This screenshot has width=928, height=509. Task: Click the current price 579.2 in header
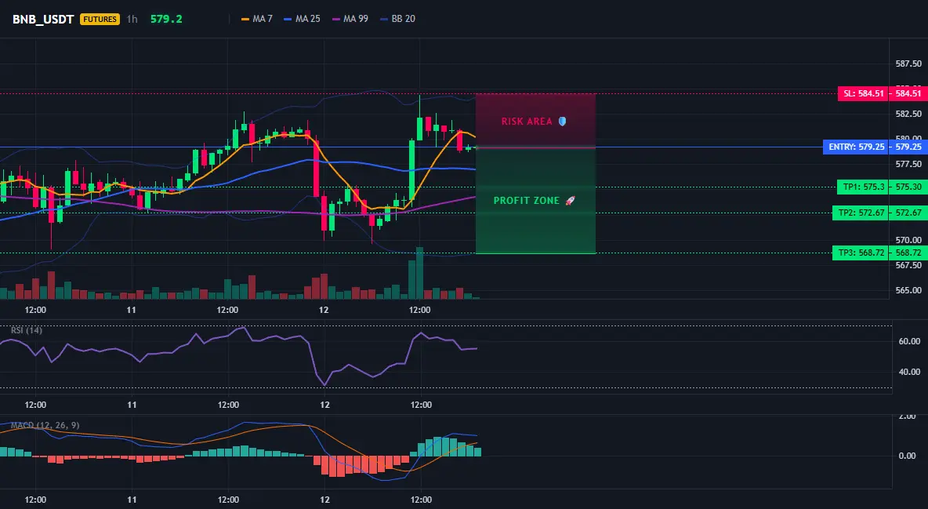point(166,19)
